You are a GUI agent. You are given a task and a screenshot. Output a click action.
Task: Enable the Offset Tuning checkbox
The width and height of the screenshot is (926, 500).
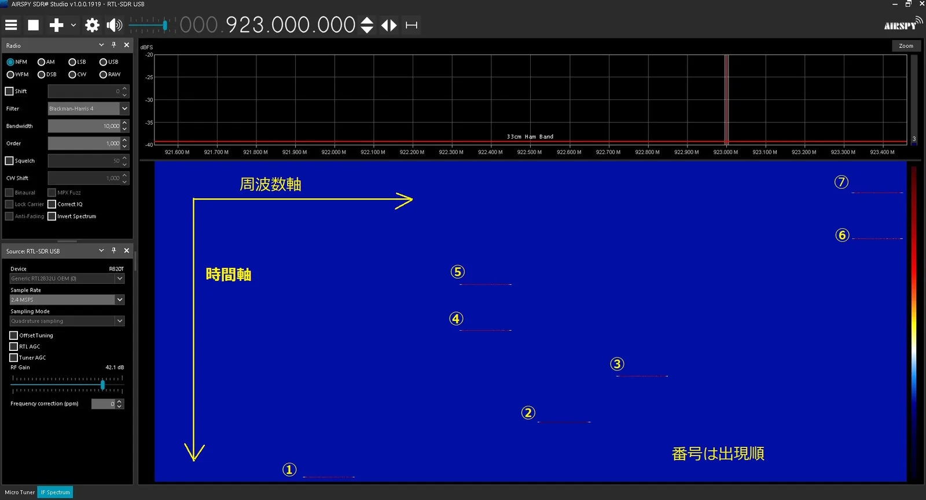[x=13, y=335]
